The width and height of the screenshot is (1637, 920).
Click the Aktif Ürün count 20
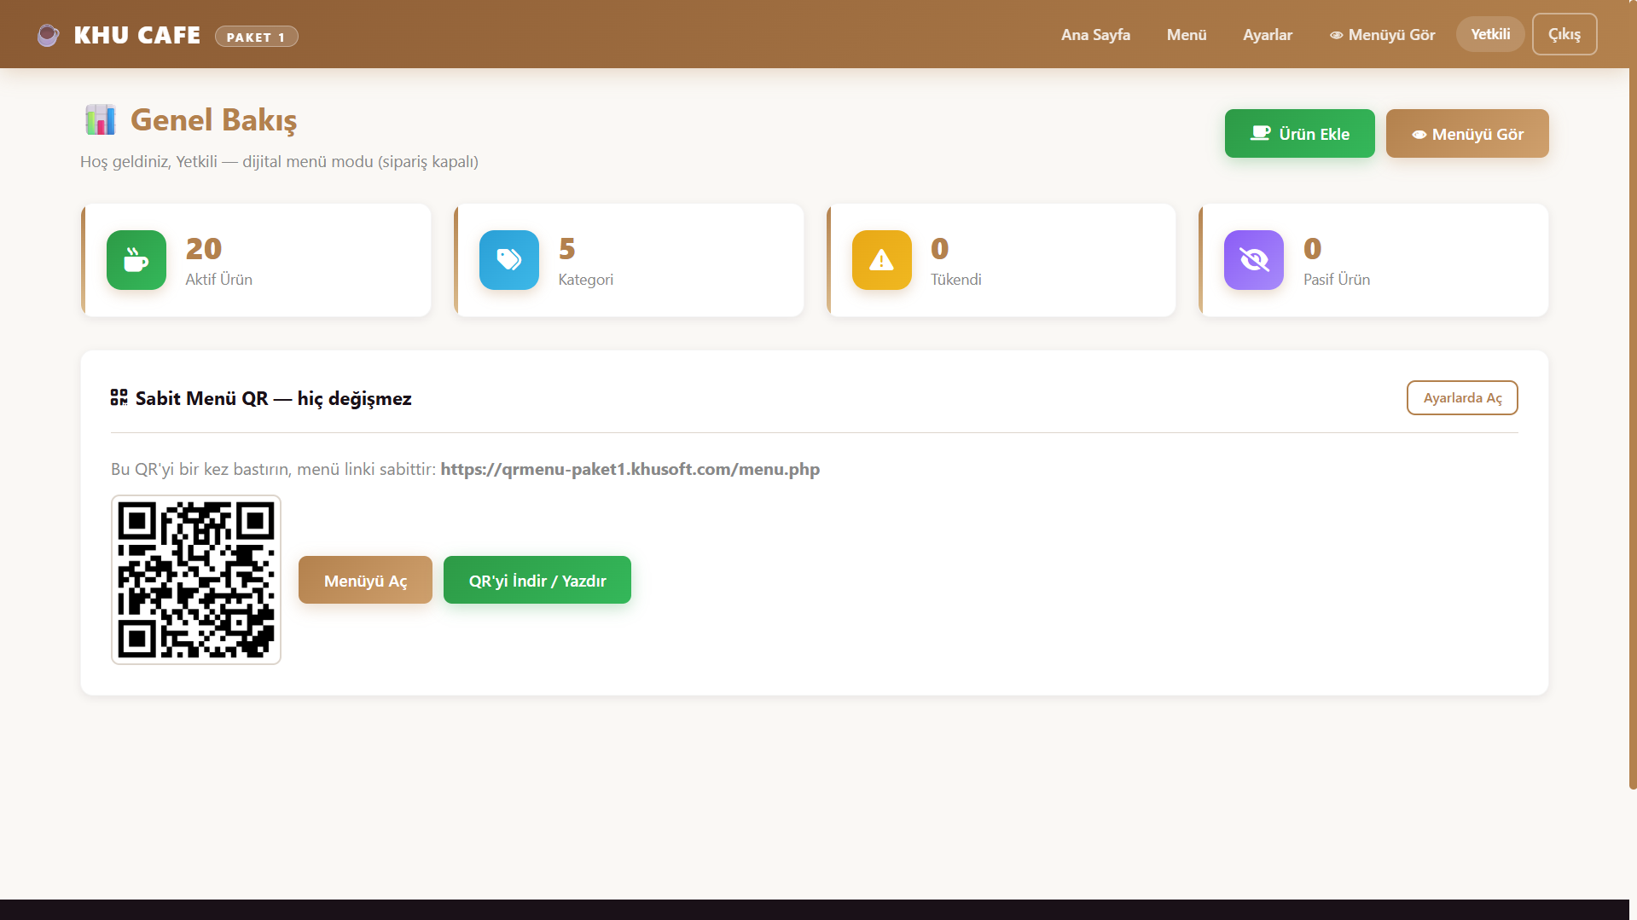pyautogui.click(x=204, y=249)
